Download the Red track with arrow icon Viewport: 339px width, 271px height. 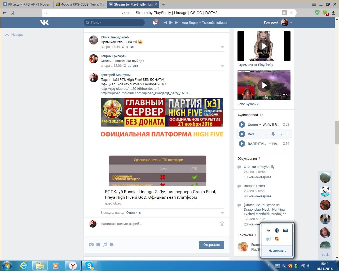tap(273, 134)
